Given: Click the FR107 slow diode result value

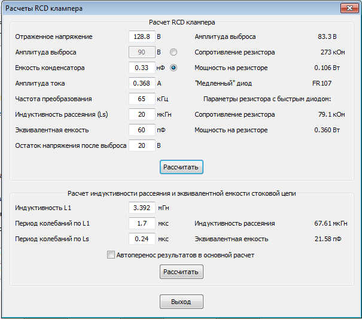Looking at the screenshot, I should click(x=337, y=83).
